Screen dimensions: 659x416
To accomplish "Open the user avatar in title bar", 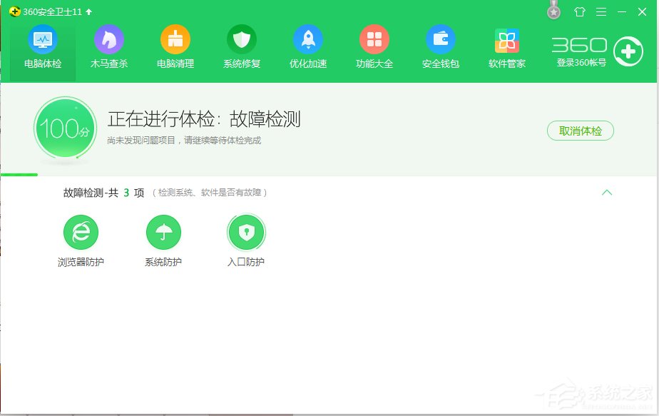I will tap(553, 11).
